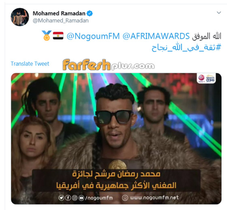The width and height of the screenshot is (227, 210).
Task: Click Translate Tweet
Action: [x=30, y=64]
